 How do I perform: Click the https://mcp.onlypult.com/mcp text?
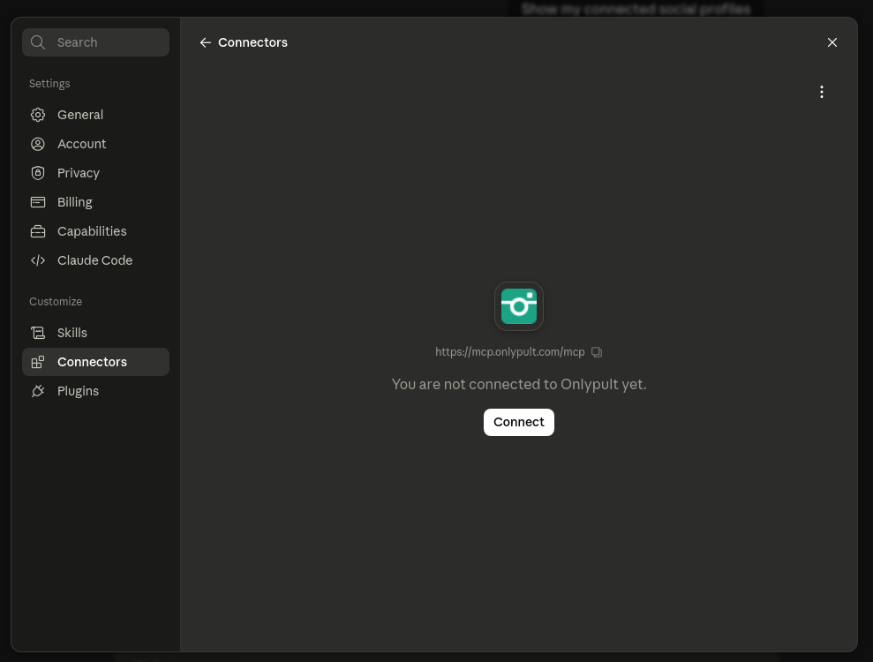(509, 352)
